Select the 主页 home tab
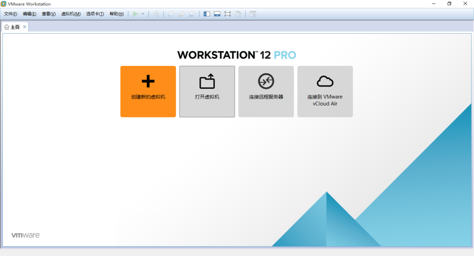 click(x=12, y=27)
